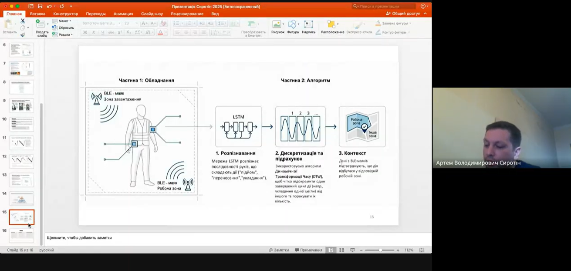Expand the Фигуры shapes gallery
This screenshot has width=571, height=271.
click(x=293, y=26)
